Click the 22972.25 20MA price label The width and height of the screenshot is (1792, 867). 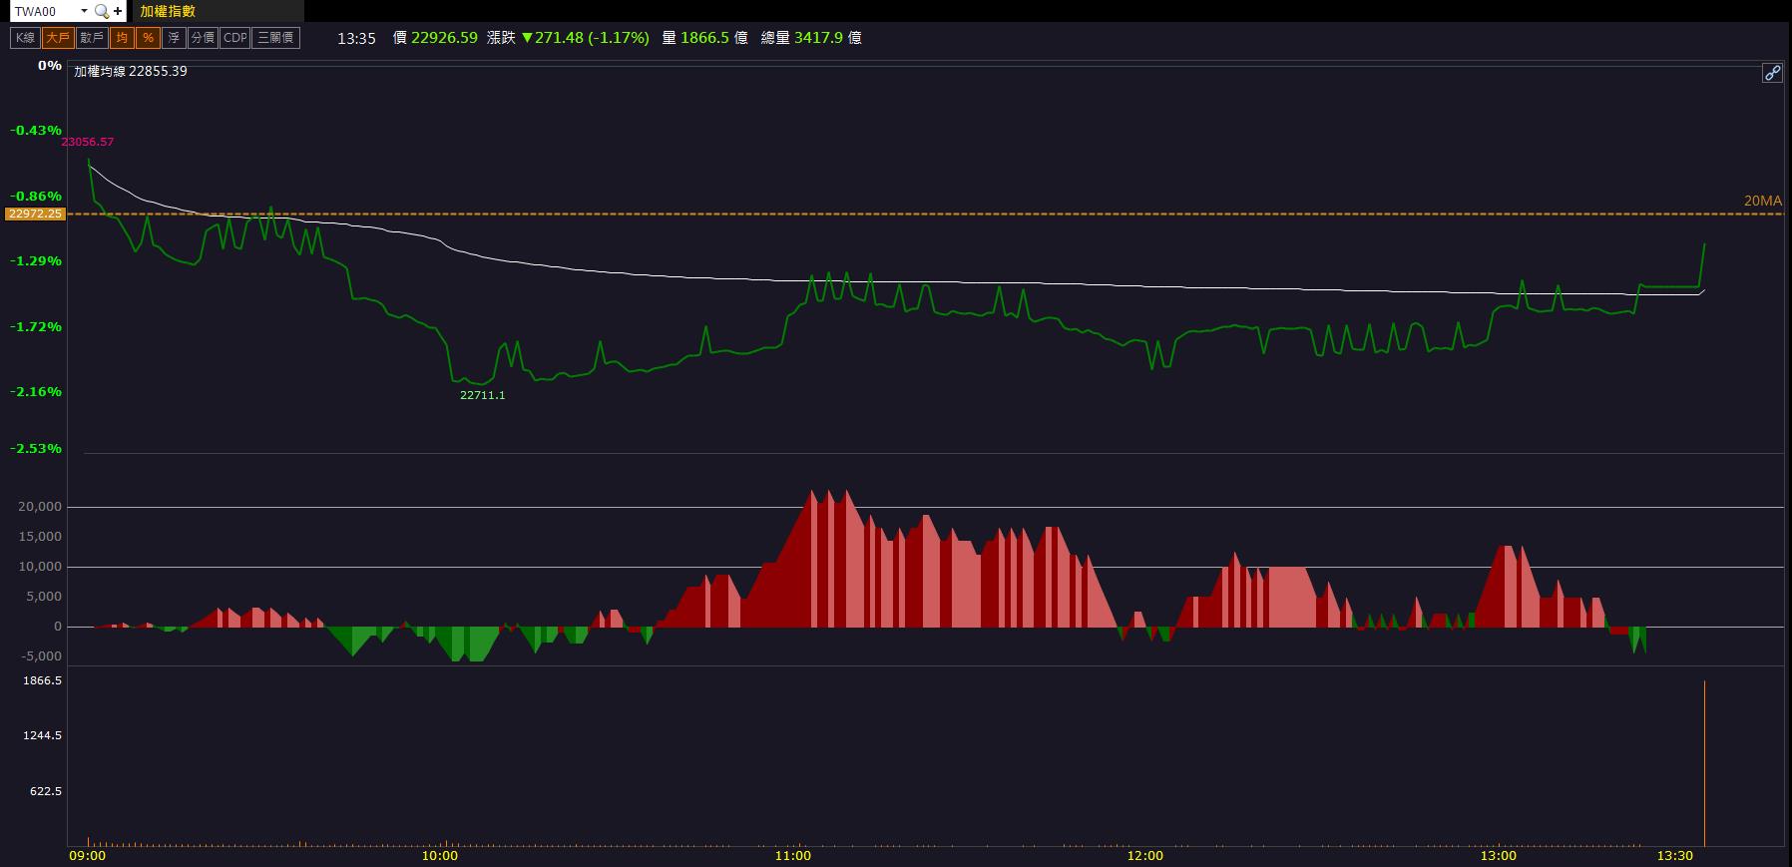35,214
